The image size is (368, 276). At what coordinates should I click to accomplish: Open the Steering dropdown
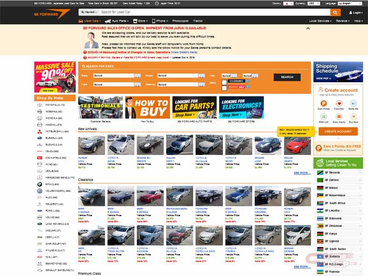(x=181, y=85)
